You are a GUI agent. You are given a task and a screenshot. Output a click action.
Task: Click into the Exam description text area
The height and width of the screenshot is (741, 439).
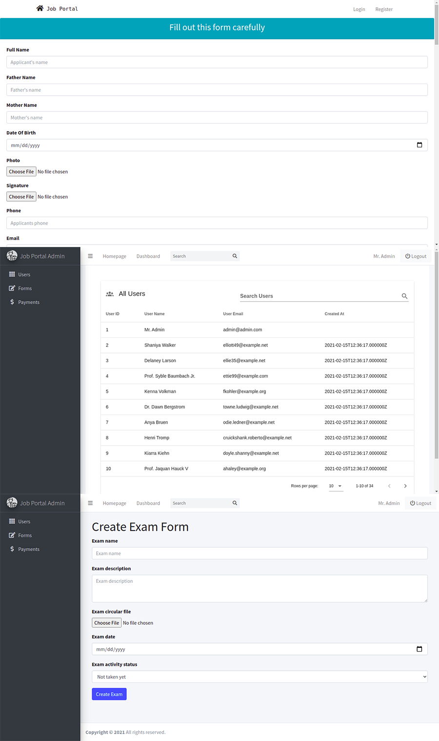tap(259, 589)
